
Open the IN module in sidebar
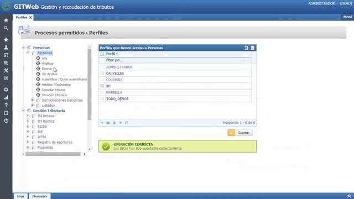(x=6, y=78)
